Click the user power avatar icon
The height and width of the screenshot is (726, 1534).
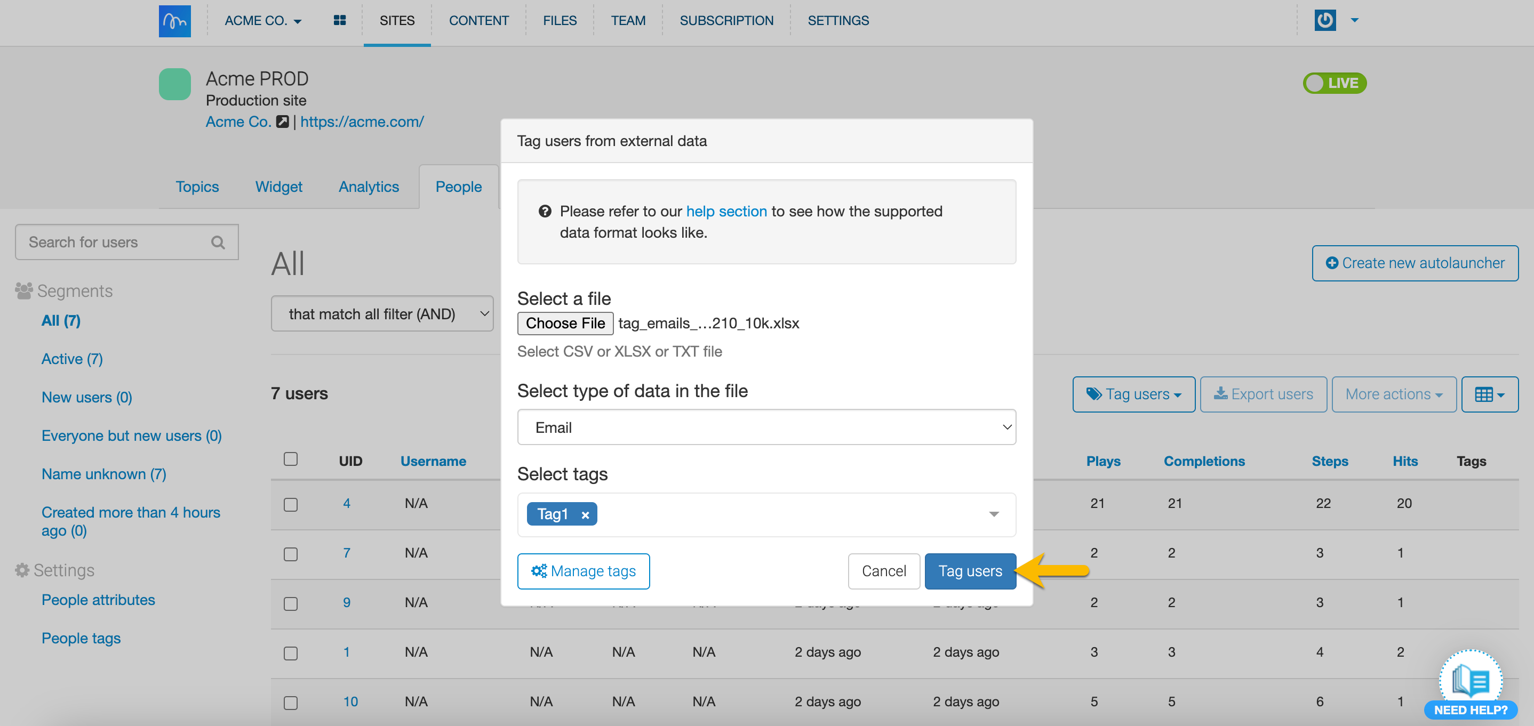[x=1324, y=20]
